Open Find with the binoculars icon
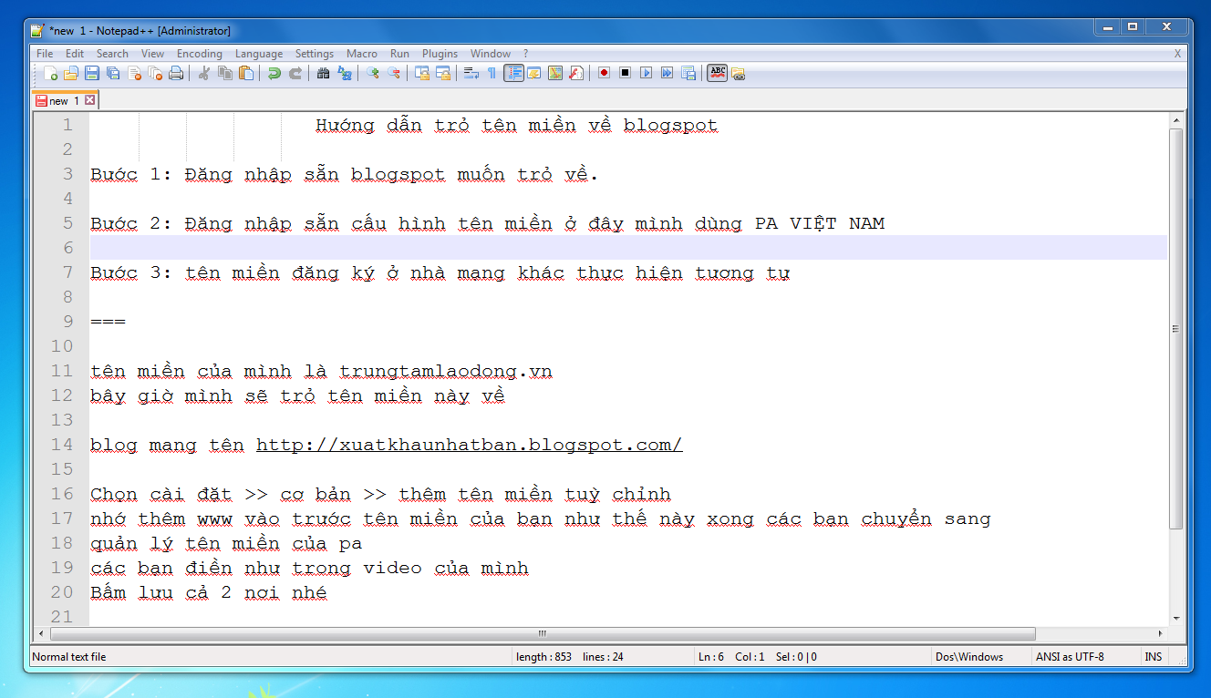 (323, 73)
